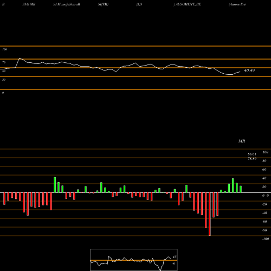The height and width of the screenshot is (271, 271).
Task: Click the MR axis label 80
Action: tap(264, 161)
